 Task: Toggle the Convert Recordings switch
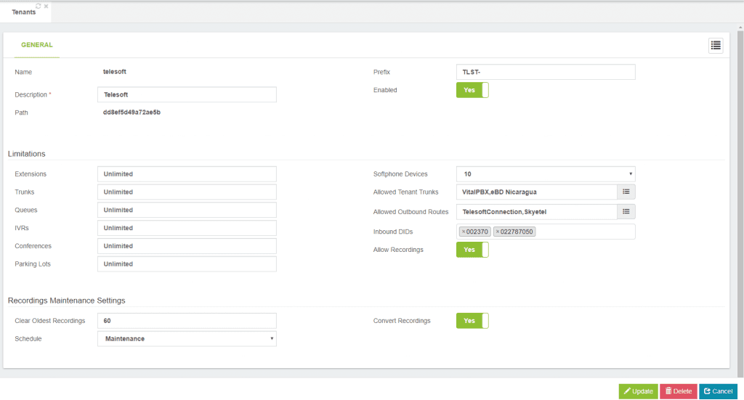(472, 321)
